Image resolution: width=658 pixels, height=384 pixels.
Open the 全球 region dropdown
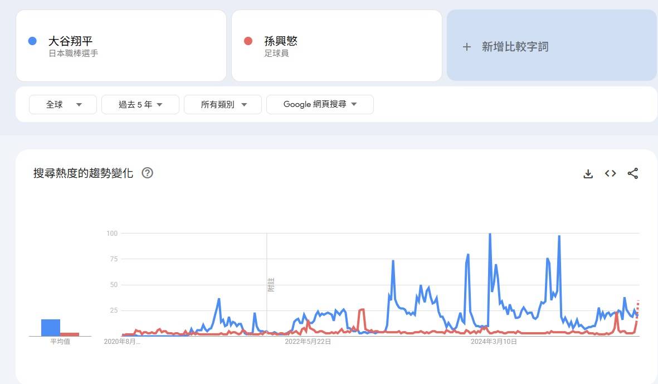pyautogui.click(x=63, y=104)
